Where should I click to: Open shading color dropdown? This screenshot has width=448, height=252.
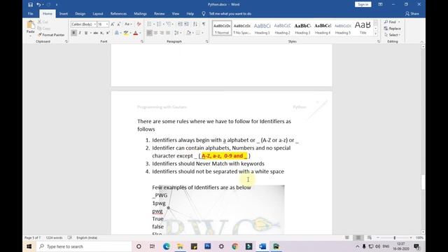(x=193, y=33)
